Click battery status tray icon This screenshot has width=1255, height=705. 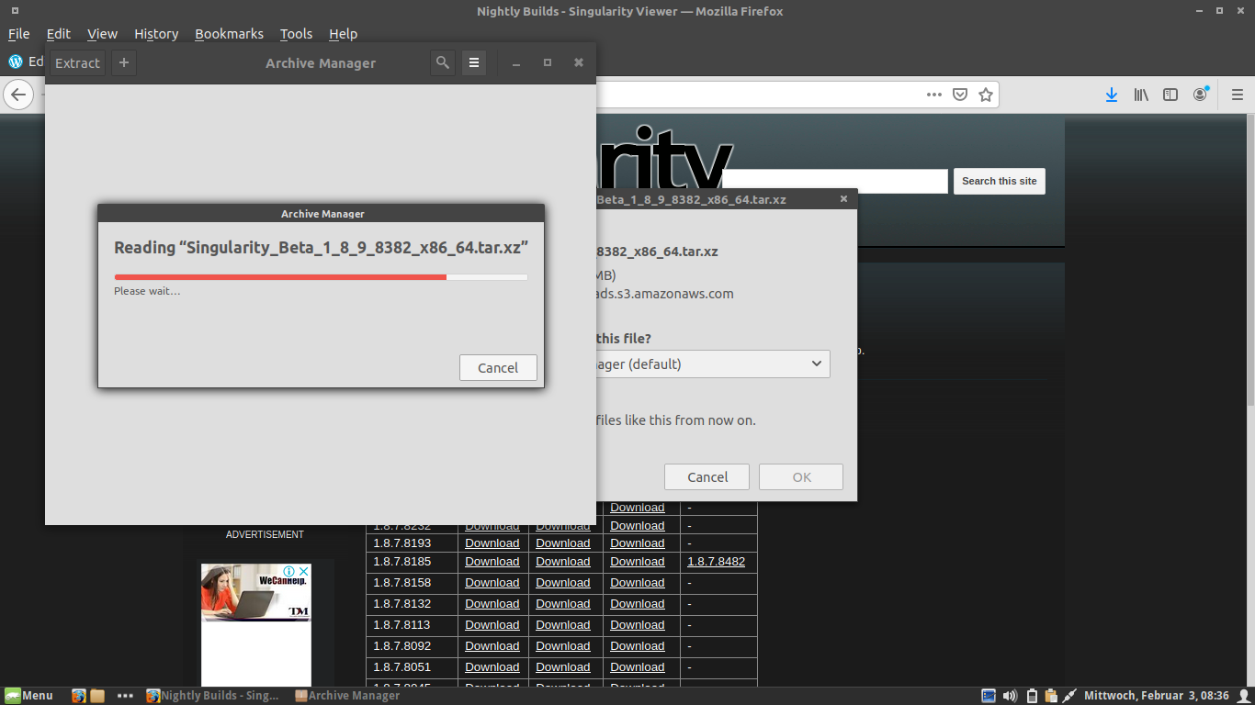pos(1032,696)
